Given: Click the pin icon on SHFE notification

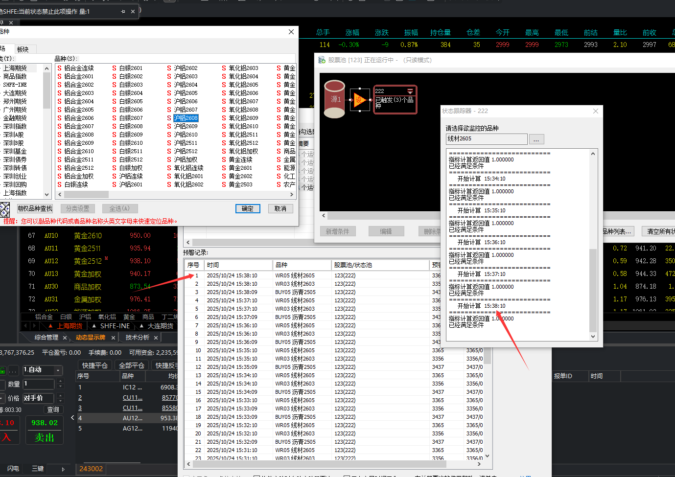Looking at the screenshot, I should point(123,11).
